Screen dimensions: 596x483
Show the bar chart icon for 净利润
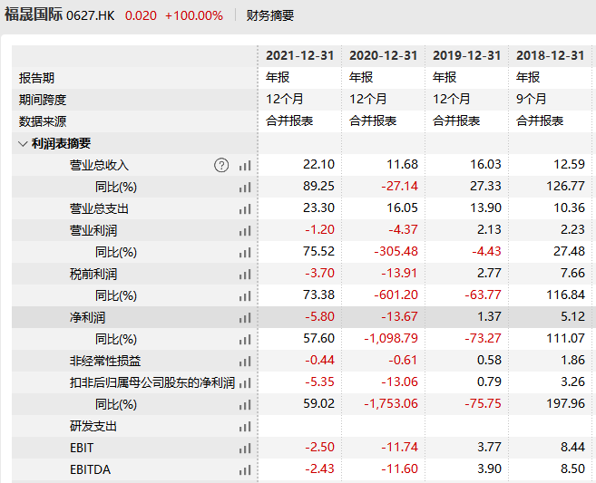coord(245,318)
